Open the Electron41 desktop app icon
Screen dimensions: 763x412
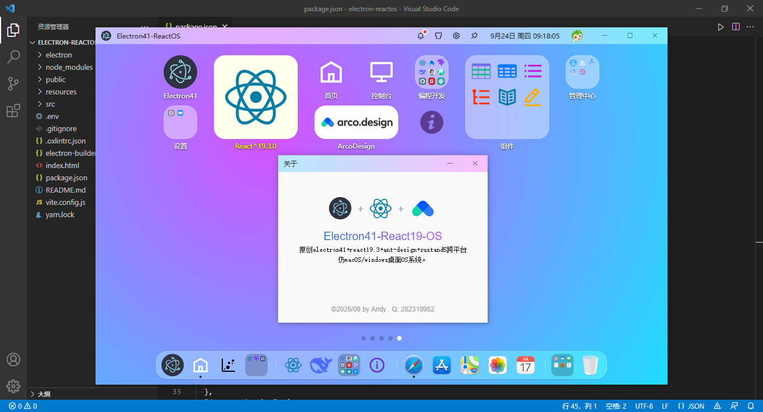point(180,72)
